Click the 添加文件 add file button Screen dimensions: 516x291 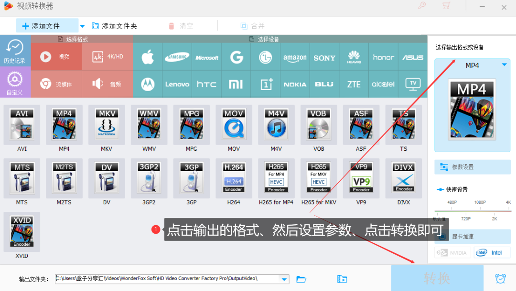tap(47, 26)
